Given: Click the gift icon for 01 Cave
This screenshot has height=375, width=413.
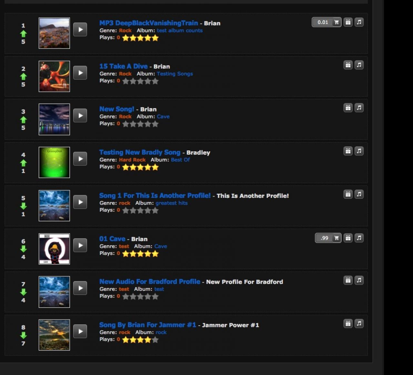Looking at the screenshot, I should tap(348, 238).
